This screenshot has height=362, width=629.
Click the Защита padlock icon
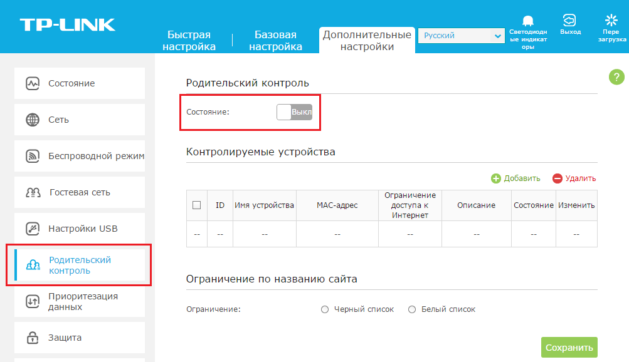point(33,338)
